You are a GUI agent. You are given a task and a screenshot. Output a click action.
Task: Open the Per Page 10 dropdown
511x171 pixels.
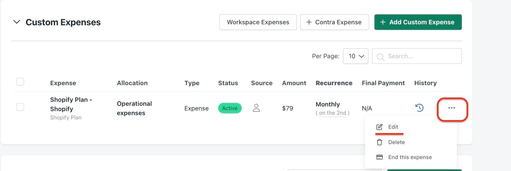[356, 56]
